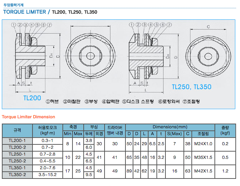This screenshot has width=240, height=186.
Task: Select the TL250-1 model cell
Action: pyautogui.click(x=17, y=154)
